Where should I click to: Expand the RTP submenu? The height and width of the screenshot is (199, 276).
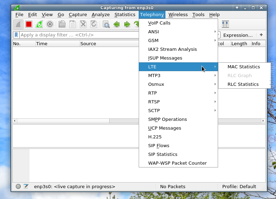tap(178, 93)
